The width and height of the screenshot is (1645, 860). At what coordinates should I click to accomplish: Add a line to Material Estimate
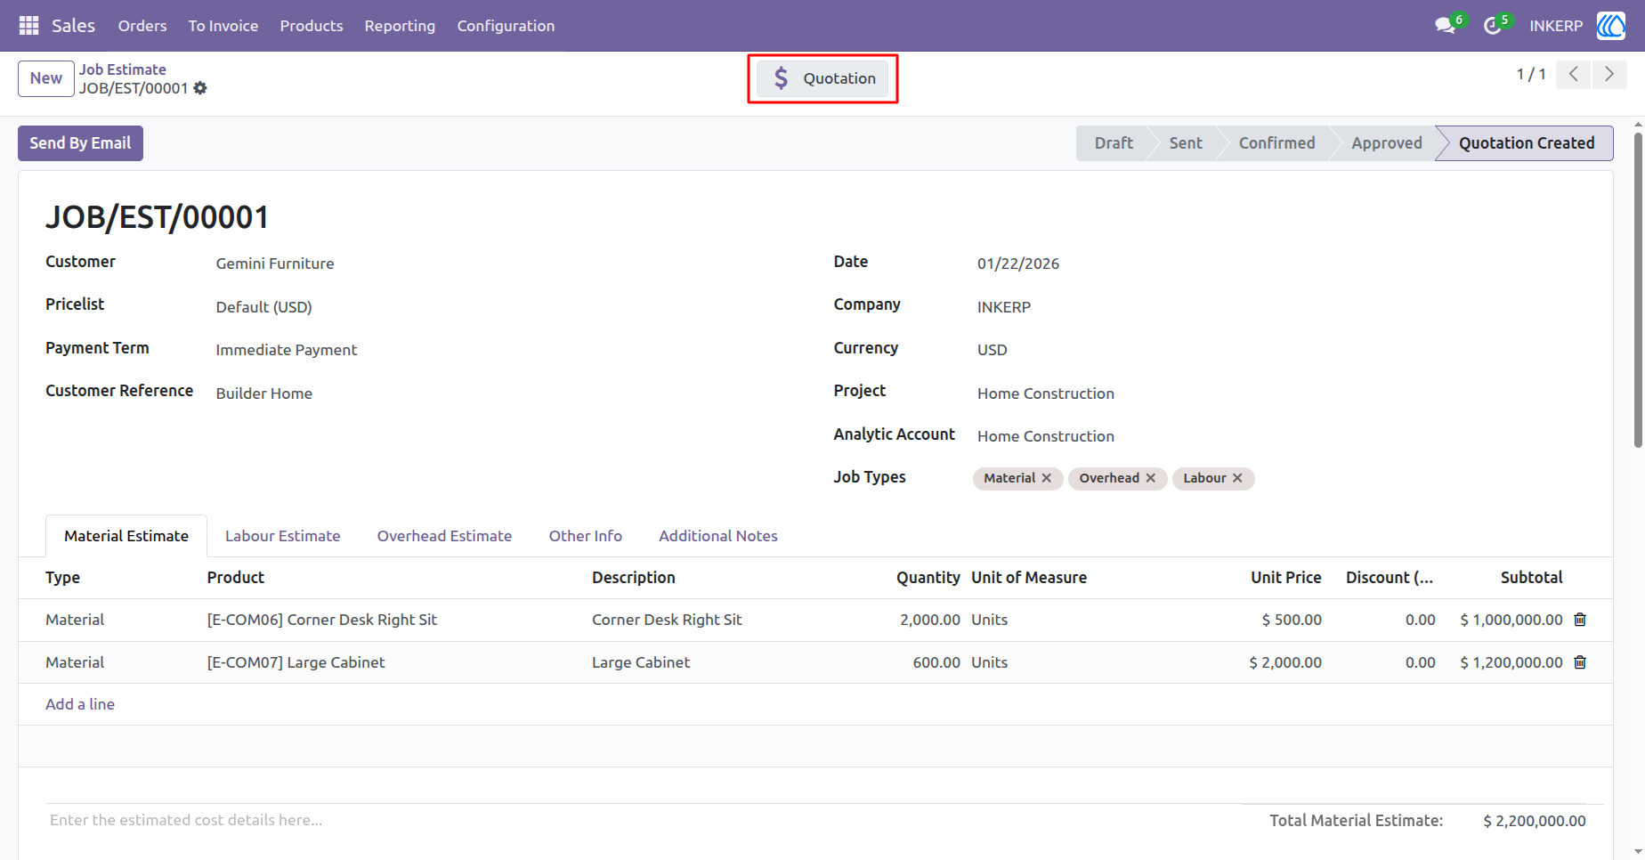click(x=80, y=704)
